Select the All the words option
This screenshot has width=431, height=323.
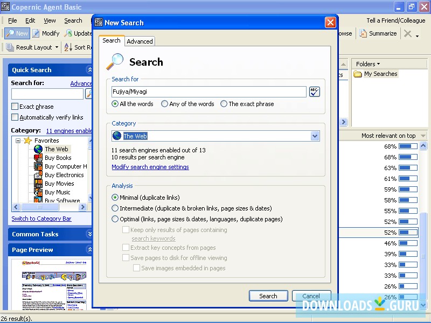pyautogui.click(x=115, y=104)
